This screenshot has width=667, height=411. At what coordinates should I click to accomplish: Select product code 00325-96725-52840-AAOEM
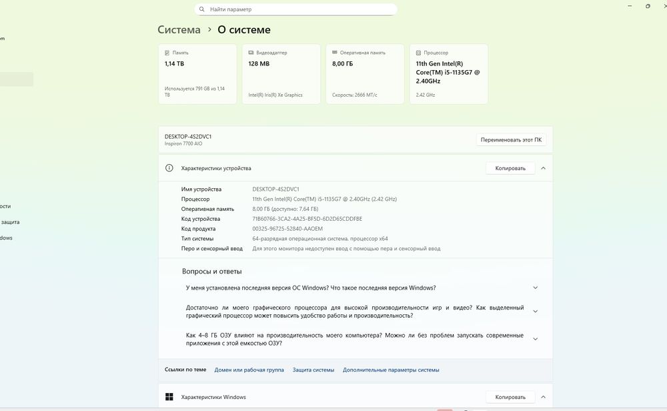tap(287, 228)
